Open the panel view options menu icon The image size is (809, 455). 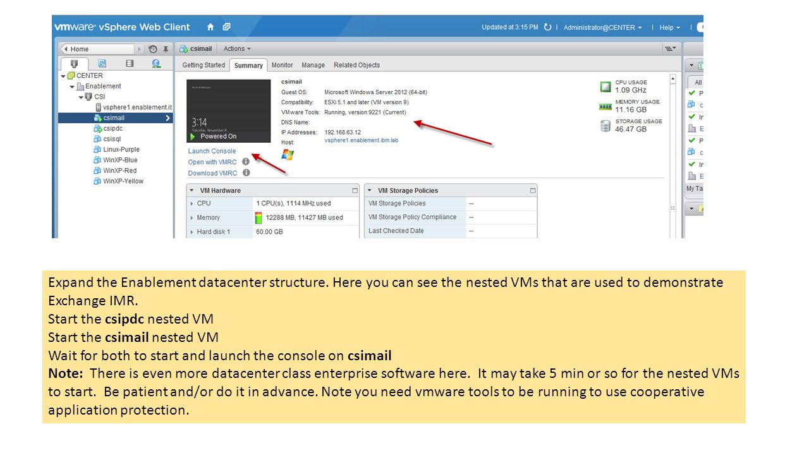pos(669,49)
